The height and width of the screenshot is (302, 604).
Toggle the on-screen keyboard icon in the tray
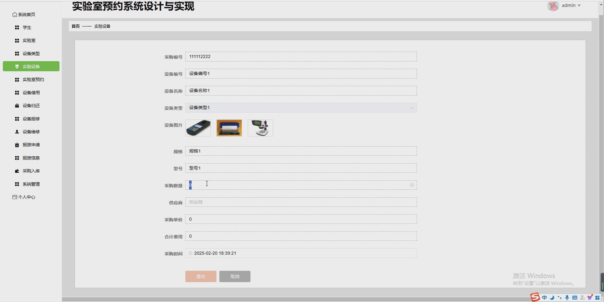[575, 297]
